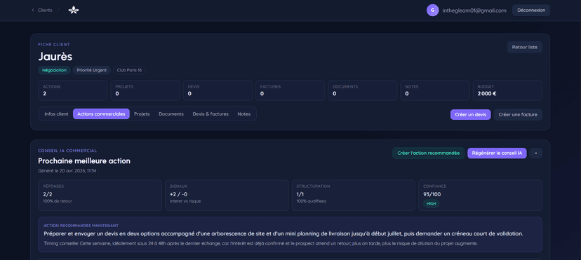Click the Généré le 20 avr. 2026 timestamp
Screen dimensions: 581x260
(68, 171)
